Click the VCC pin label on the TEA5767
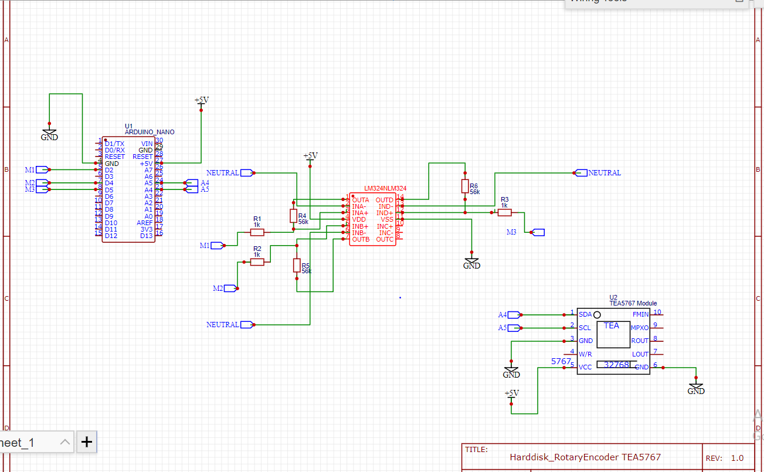Image resolution: width=764 pixels, height=472 pixels. pyautogui.click(x=585, y=367)
